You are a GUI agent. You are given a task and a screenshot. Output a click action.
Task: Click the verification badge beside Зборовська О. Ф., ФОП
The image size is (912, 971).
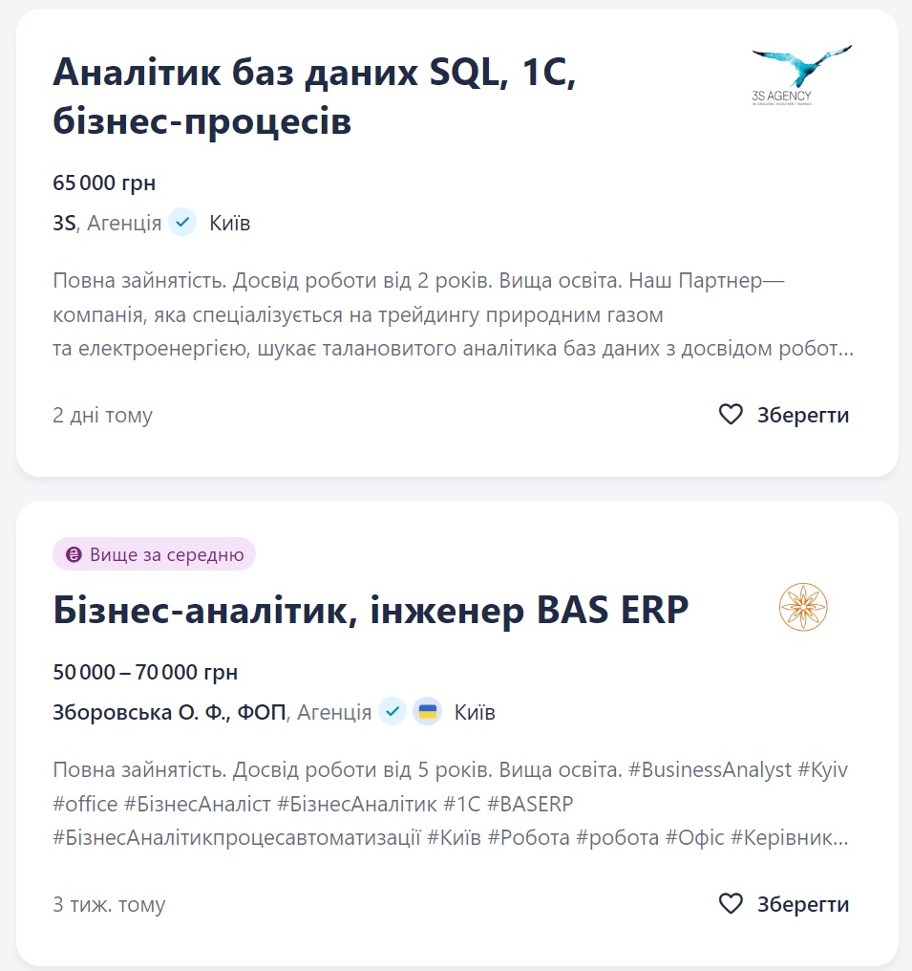tap(392, 711)
